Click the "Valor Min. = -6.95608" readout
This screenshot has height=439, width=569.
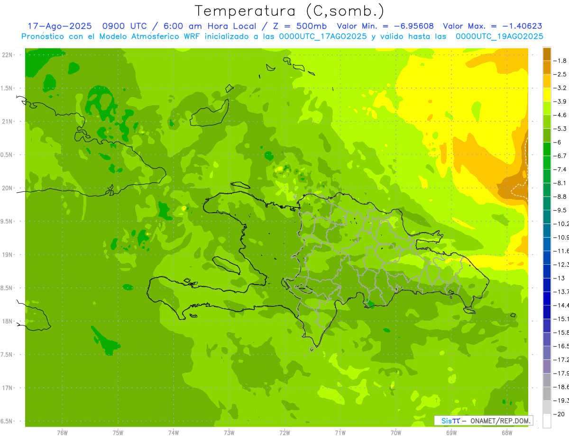point(385,26)
